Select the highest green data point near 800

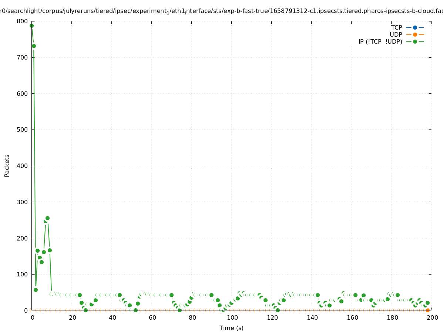pyautogui.click(x=31, y=26)
